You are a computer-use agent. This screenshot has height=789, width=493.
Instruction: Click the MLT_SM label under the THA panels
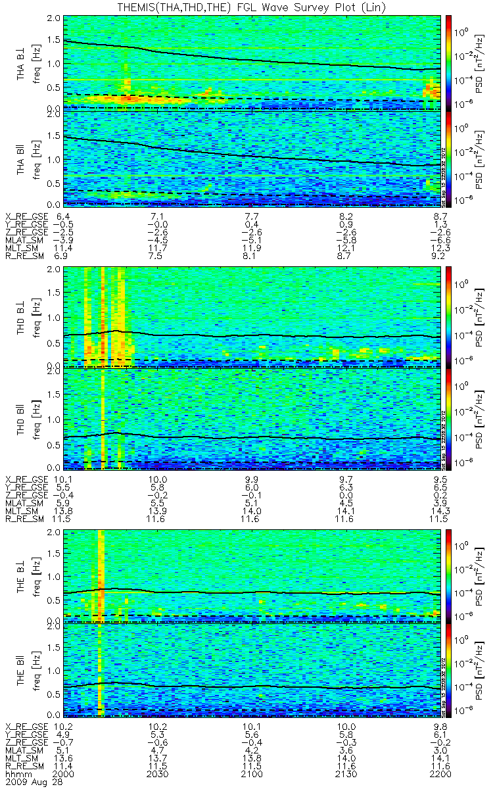tap(22, 247)
